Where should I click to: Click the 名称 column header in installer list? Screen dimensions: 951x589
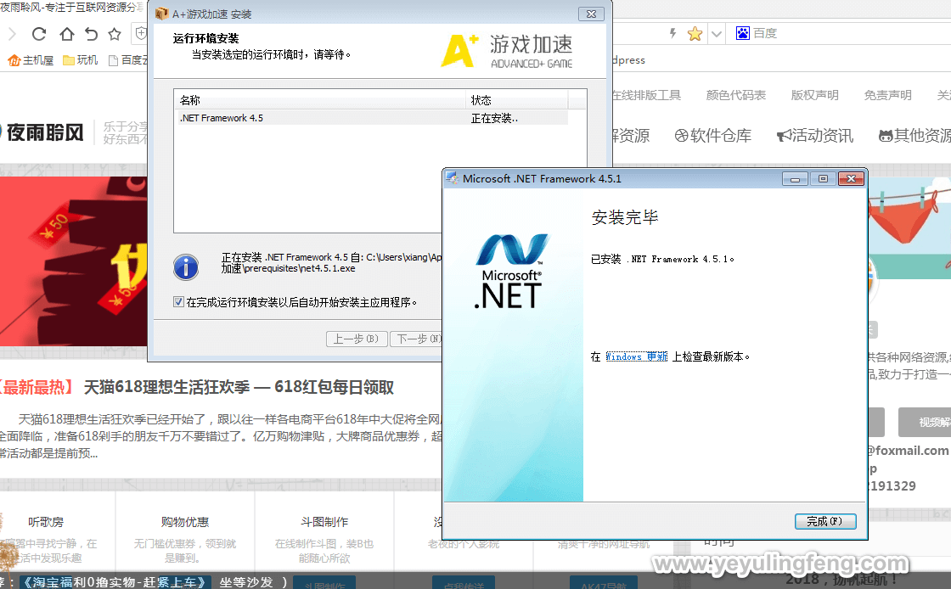pos(320,100)
